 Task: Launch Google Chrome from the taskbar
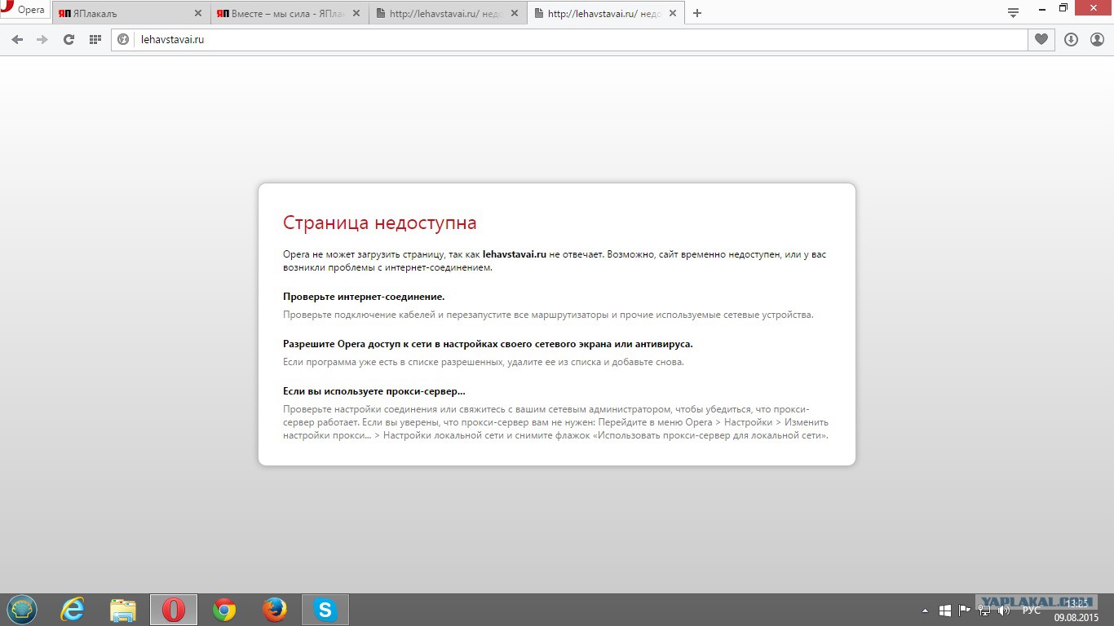click(x=224, y=610)
